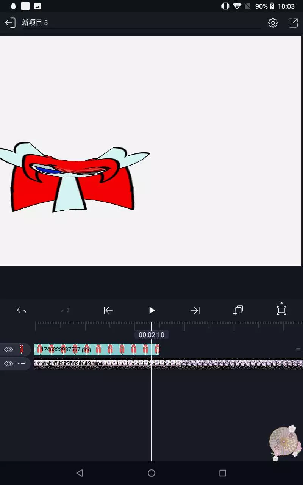
Task: Tap the png layer drag handle
Action: click(x=298, y=350)
